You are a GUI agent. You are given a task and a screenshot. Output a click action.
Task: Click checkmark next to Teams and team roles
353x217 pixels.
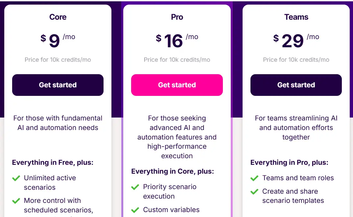pos(254,178)
